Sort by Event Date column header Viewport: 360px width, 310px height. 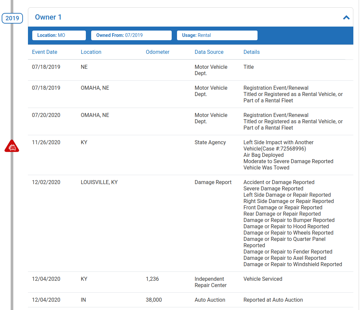[x=45, y=52]
